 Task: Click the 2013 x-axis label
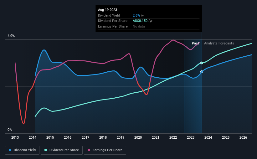pos(15,137)
